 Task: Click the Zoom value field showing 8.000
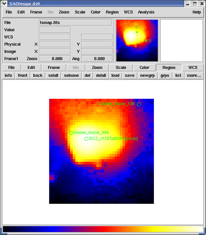pyautogui.click(x=55, y=59)
